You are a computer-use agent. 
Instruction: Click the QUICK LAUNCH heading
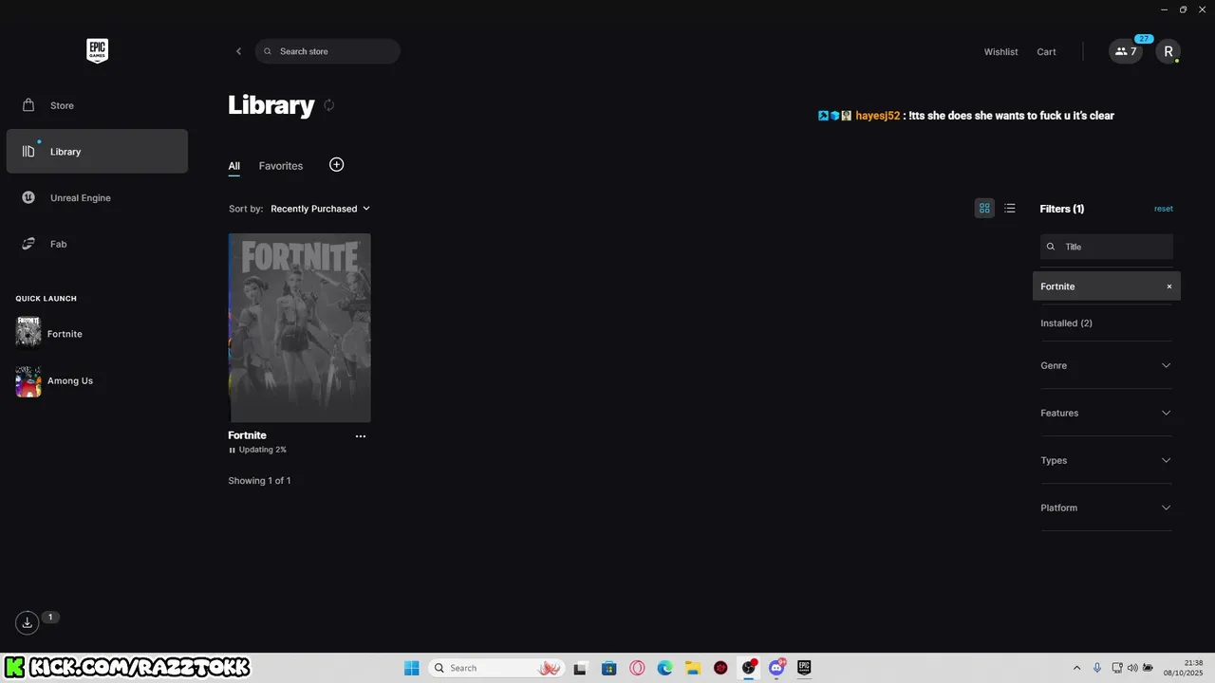point(46,299)
